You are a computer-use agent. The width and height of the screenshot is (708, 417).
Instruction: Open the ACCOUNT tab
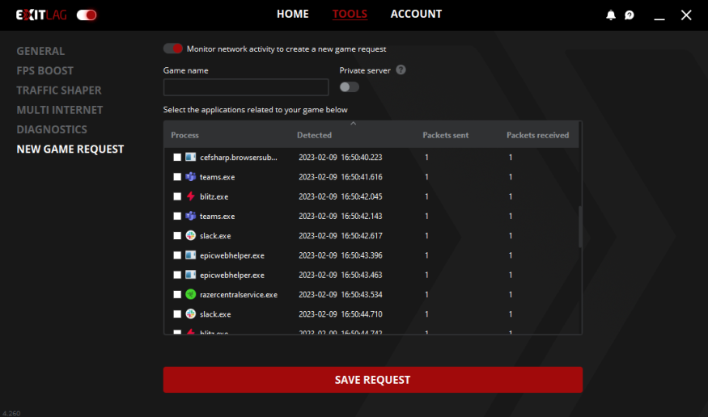tap(416, 14)
